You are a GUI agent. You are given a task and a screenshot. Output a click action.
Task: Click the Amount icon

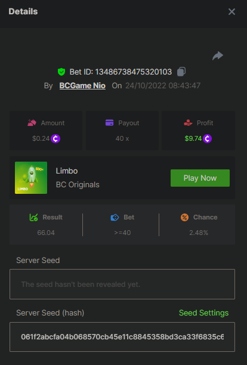32,123
